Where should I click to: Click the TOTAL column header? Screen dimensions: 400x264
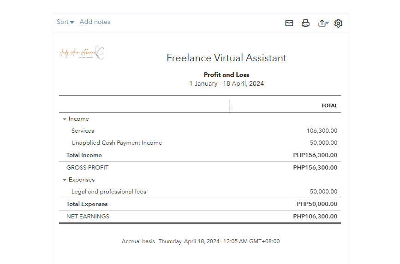tap(329, 106)
